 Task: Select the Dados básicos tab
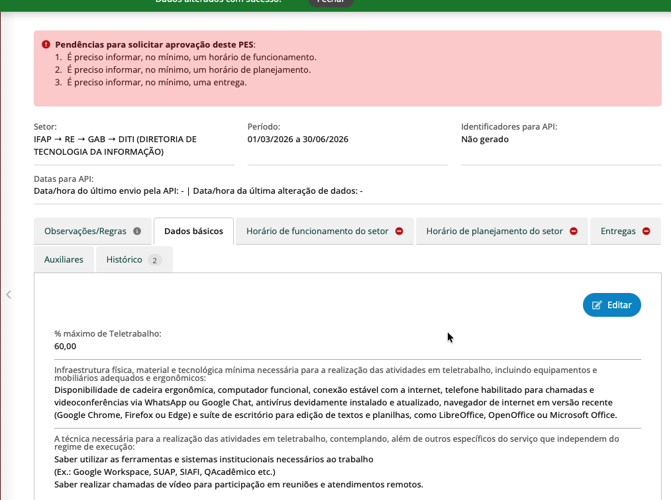tap(193, 231)
